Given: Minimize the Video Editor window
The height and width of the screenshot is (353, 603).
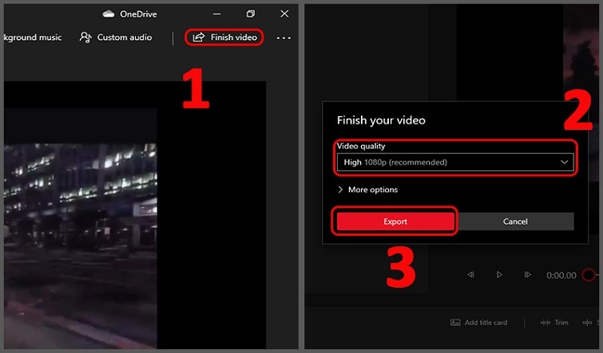Looking at the screenshot, I should click(217, 14).
